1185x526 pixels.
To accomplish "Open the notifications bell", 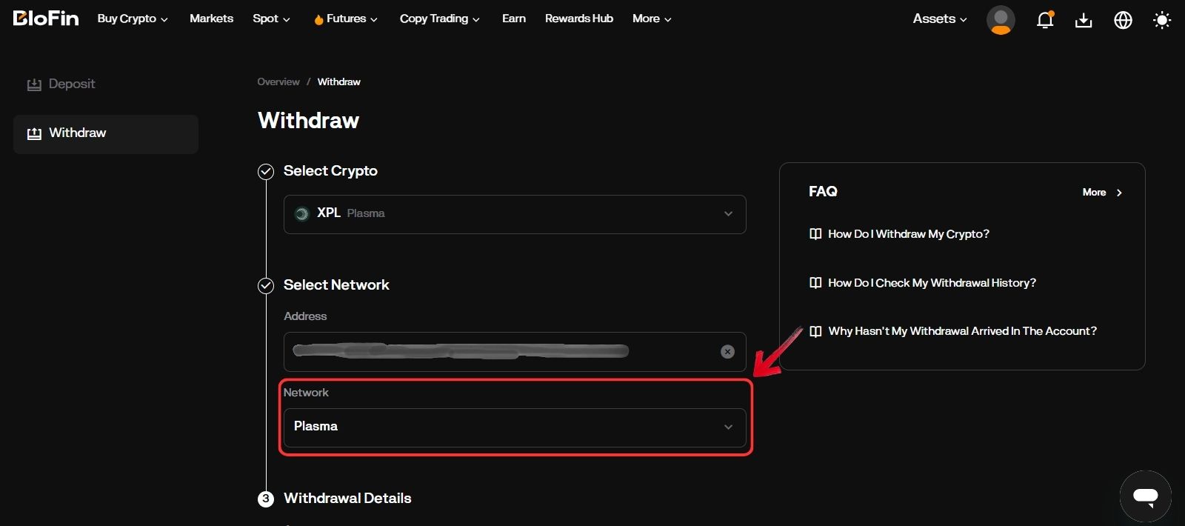I will point(1044,20).
